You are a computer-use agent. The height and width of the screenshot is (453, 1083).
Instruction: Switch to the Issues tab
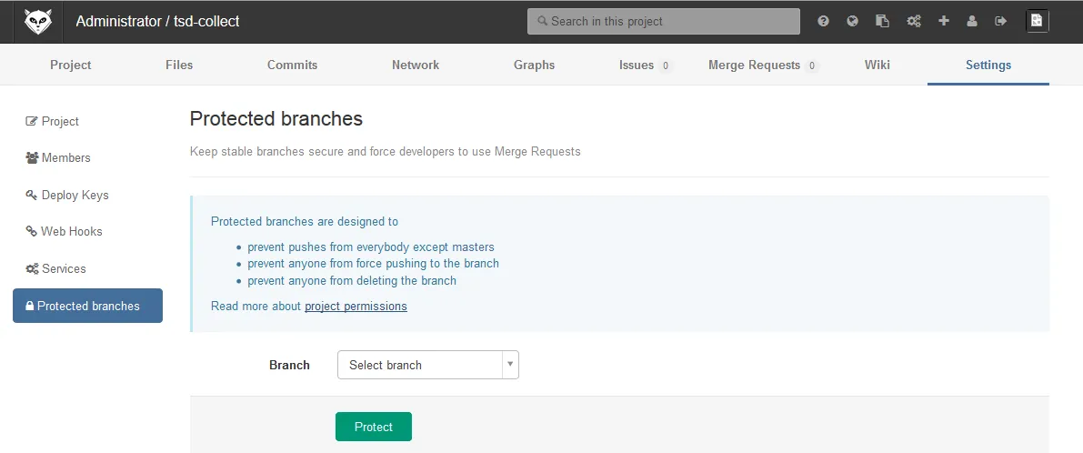[x=645, y=65]
